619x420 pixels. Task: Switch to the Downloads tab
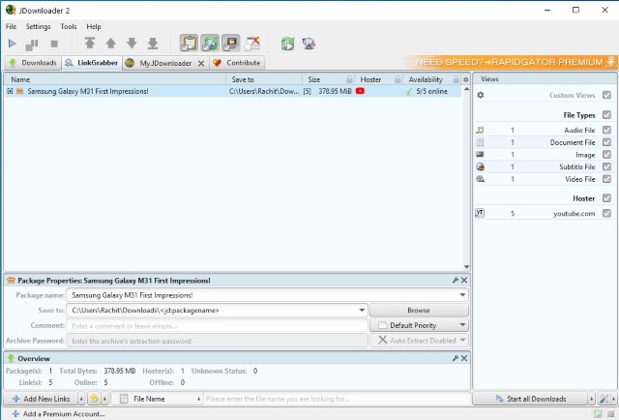click(x=33, y=63)
